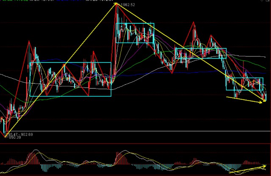Click the red zigzag trough between second and third boxes
Viewport: 271px width, 176px height.
[x=172, y=73]
